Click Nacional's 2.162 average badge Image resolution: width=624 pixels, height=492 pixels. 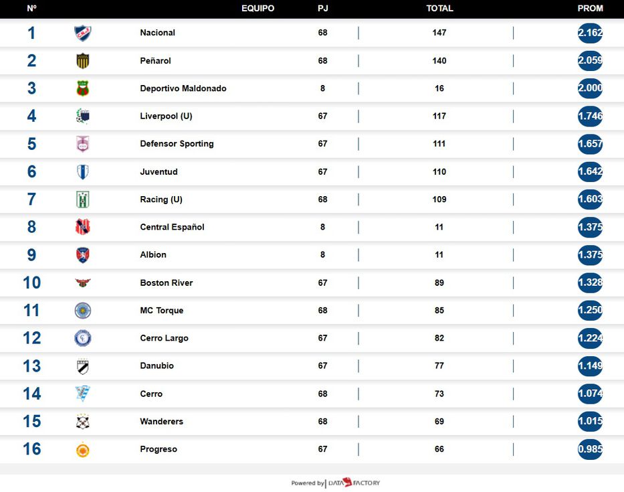[x=590, y=33]
